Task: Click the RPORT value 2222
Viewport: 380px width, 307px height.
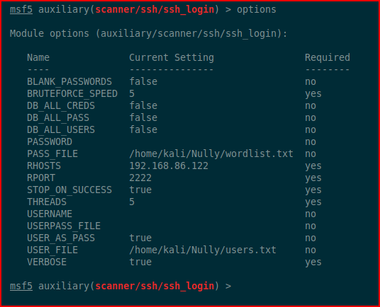Action: pos(140,178)
